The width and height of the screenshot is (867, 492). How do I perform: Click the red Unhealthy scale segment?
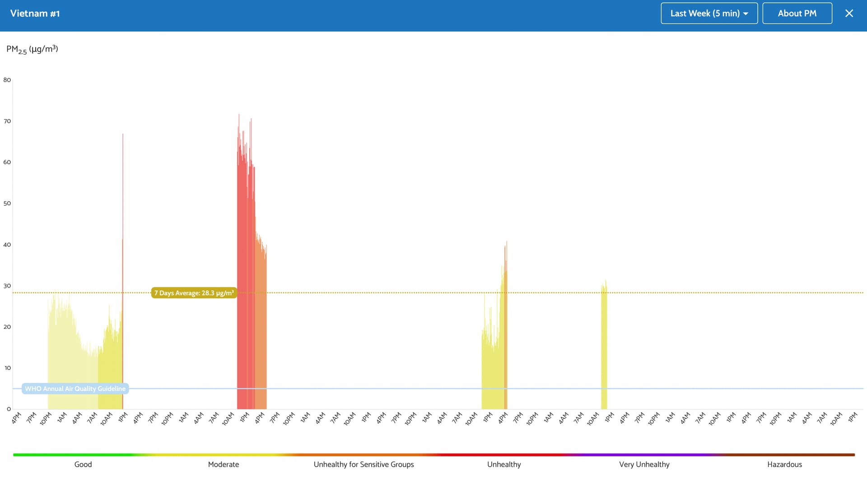(504, 455)
